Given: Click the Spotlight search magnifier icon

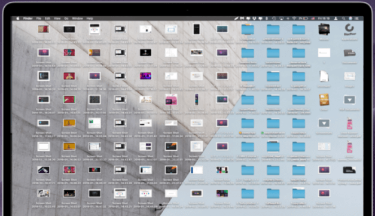Looking at the screenshot, I should 343,19.
